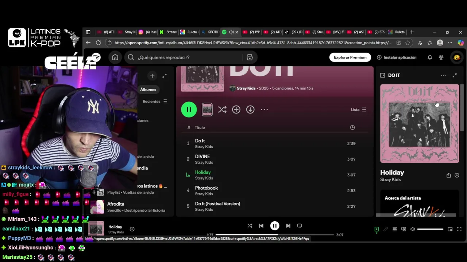467x262 pixels.
Task: Open the Recientes sort dropdown
Action: point(155,102)
